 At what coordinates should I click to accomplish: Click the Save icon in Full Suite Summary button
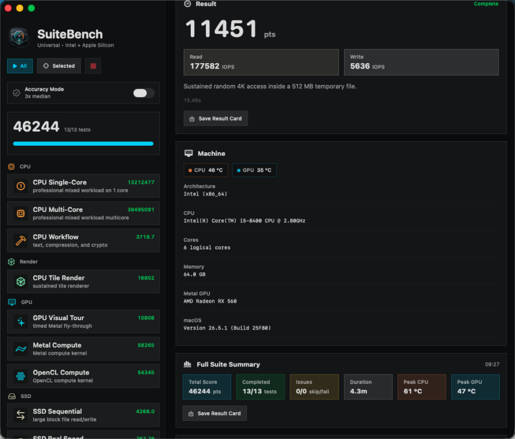click(191, 414)
